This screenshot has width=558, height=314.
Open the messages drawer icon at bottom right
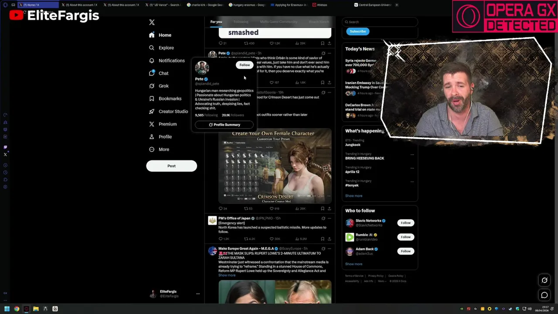point(544,295)
